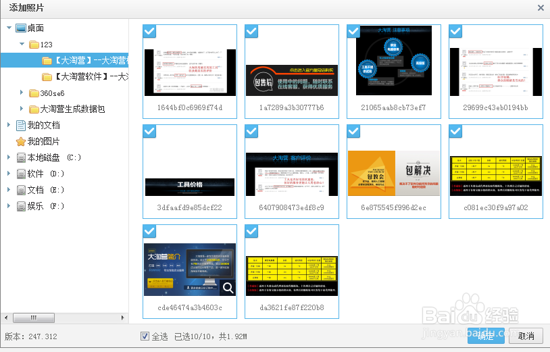This screenshot has height=352, width=550.
Task: Expand the 文档 (E:) node
Action: (9, 189)
